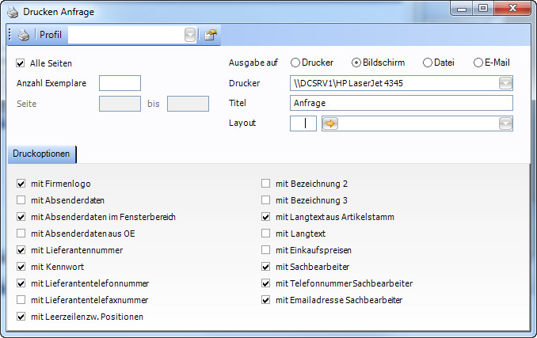Expand the Drucker printer selection dropdown
The image size is (537, 338).
pyautogui.click(x=505, y=83)
